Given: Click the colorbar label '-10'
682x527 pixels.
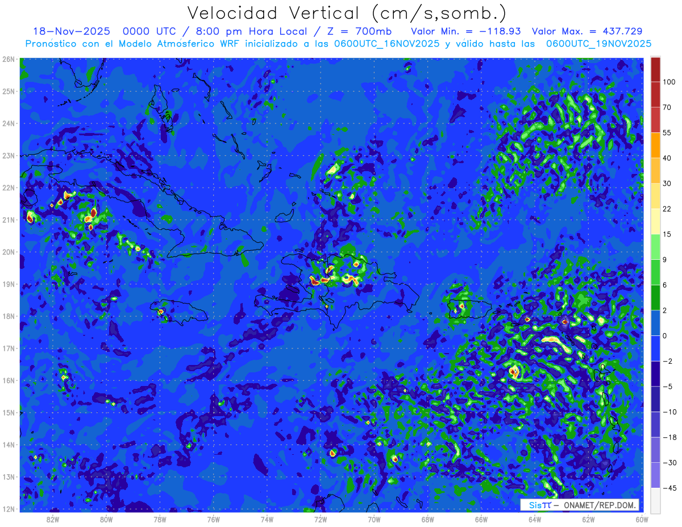Looking at the screenshot, I should click(x=669, y=412).
